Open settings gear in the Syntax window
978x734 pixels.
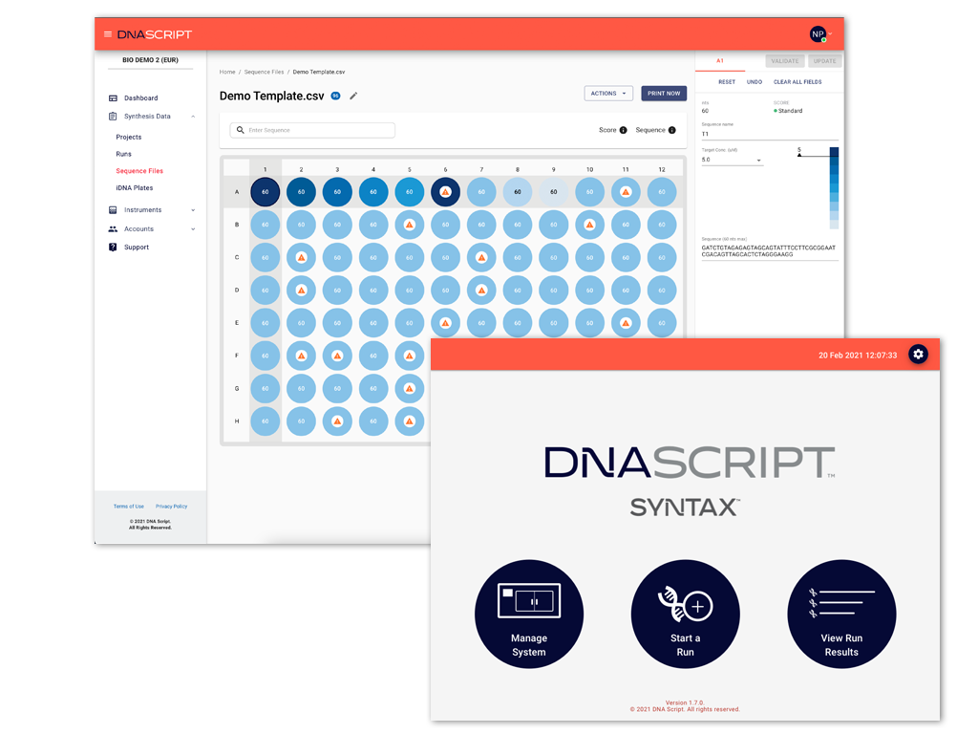(x=918, y=355)
